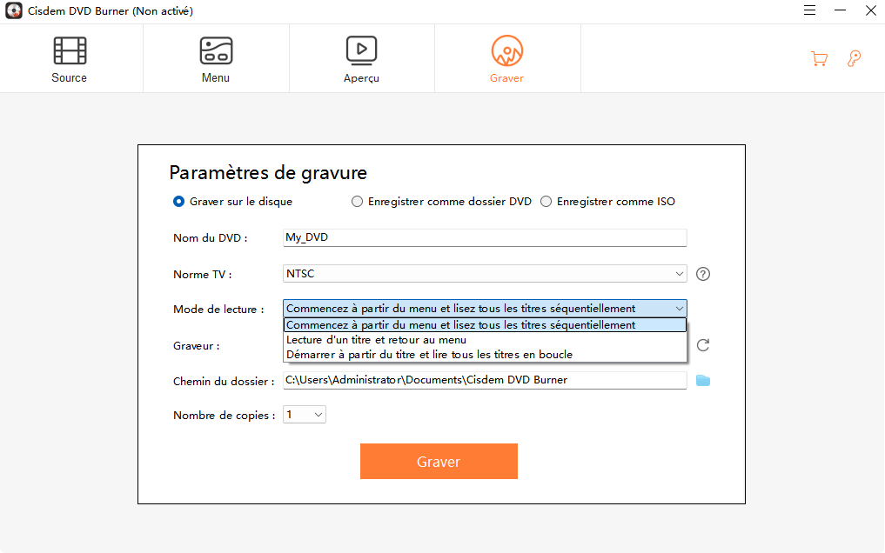The height and width of the screenshot is (553, 885).
Task: Open the hamburger menu
Action: [x=808, y=10]
